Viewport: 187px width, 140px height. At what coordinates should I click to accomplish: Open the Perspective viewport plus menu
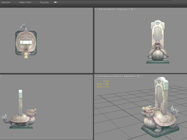coord(97,76)
